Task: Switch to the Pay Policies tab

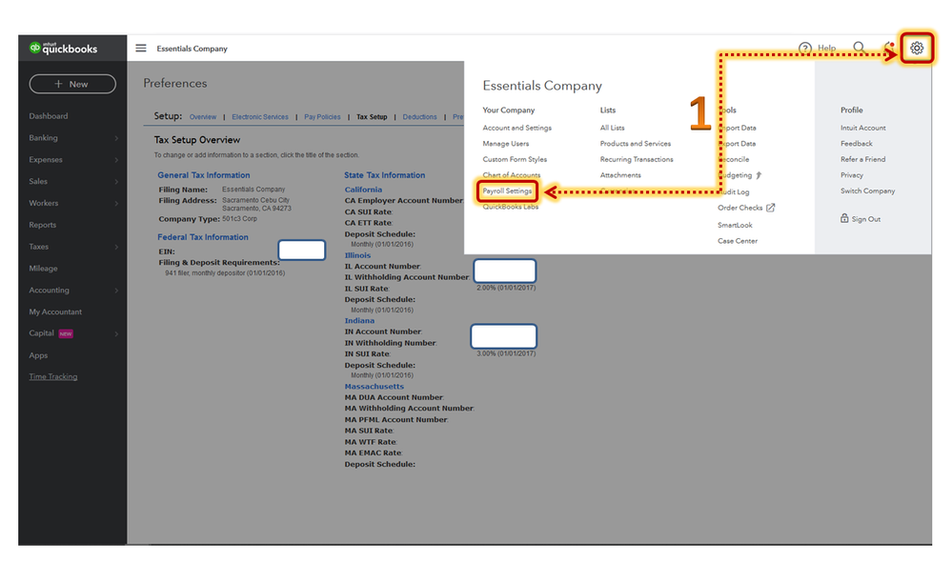Action: click(322, 117)
